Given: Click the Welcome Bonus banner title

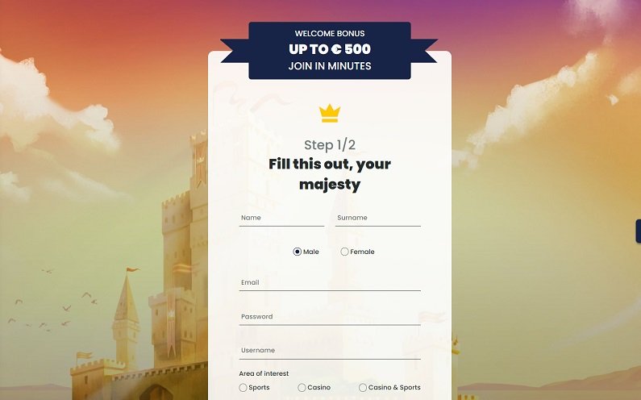Looking at the screenshot, I should (330, 34).
